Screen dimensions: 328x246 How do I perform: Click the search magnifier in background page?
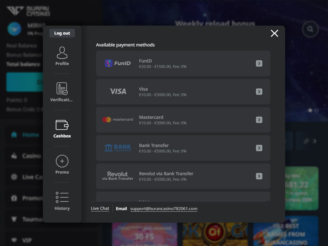coord(310,29)
